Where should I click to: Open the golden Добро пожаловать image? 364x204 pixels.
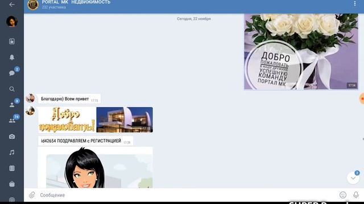pos(67,120)
